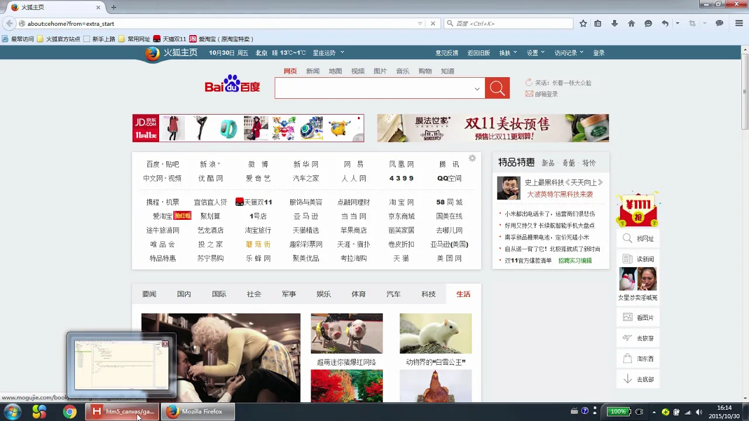749x421 pixels.
Task: Click the bookmark star icon in Firefox toolbar
Action: tap(583, 23)
